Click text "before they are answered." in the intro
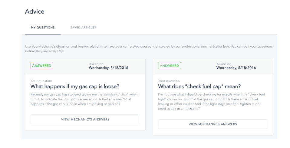Image resolution: width=290 pixels, height=148 pixels. pyautogui.click(x=44, y=51)
